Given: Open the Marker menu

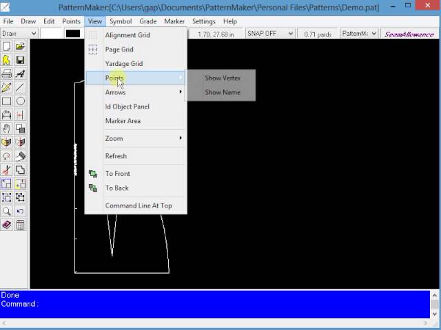Looking at the screenshot, I should pos(174,21).
